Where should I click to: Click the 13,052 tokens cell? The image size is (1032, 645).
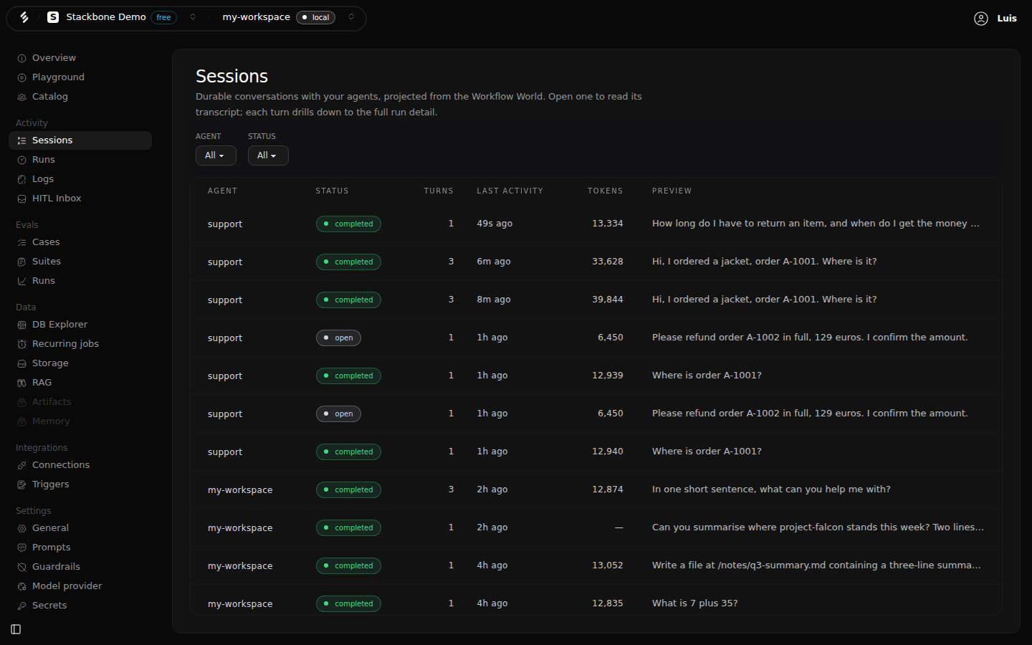(608, 565)
